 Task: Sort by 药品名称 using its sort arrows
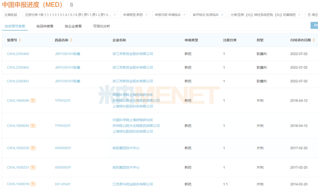click(x=71, y=40)
